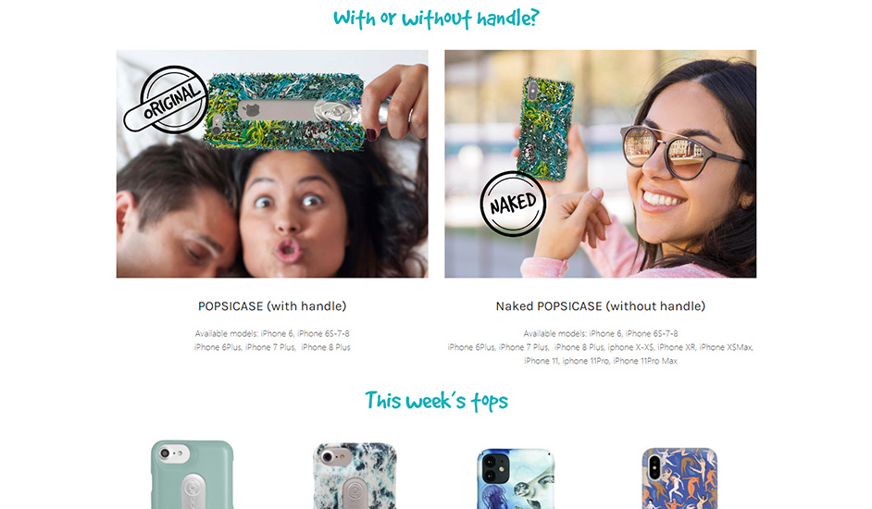Click the 'With or without handle?' heading

(x=436, y=19)
